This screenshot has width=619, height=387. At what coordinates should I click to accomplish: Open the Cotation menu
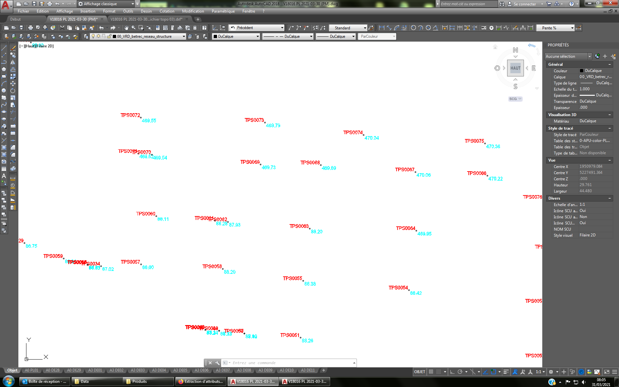tap(167, 11)
